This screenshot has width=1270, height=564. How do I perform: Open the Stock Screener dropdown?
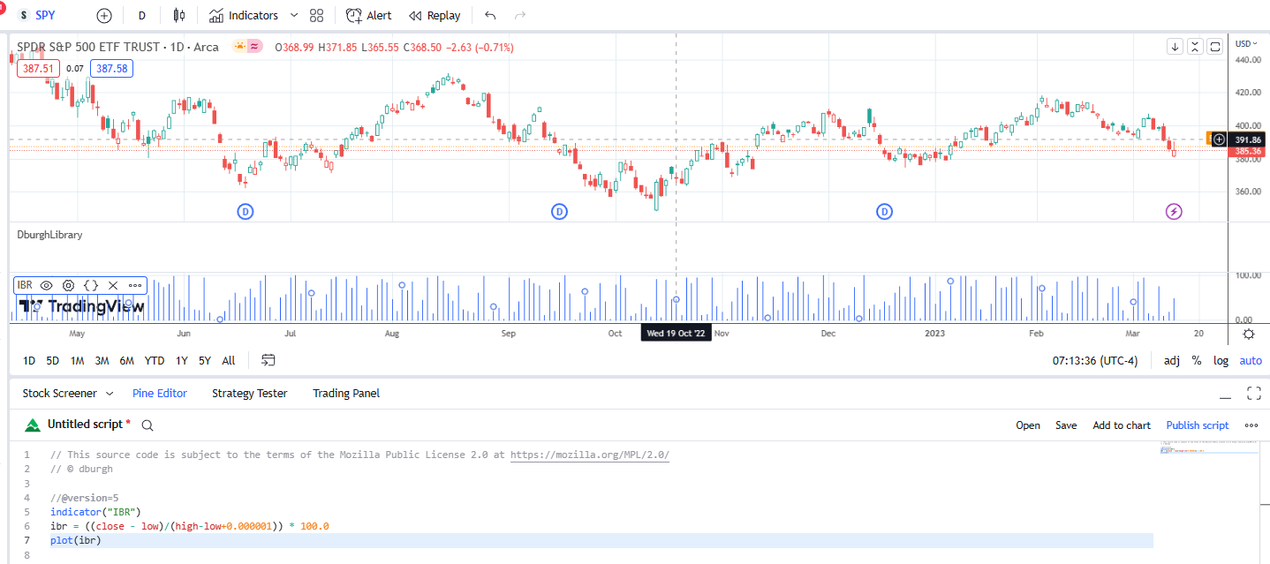point(110,393)
